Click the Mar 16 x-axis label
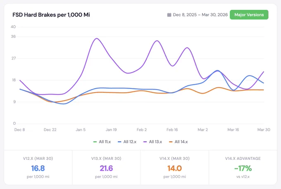 233,130
